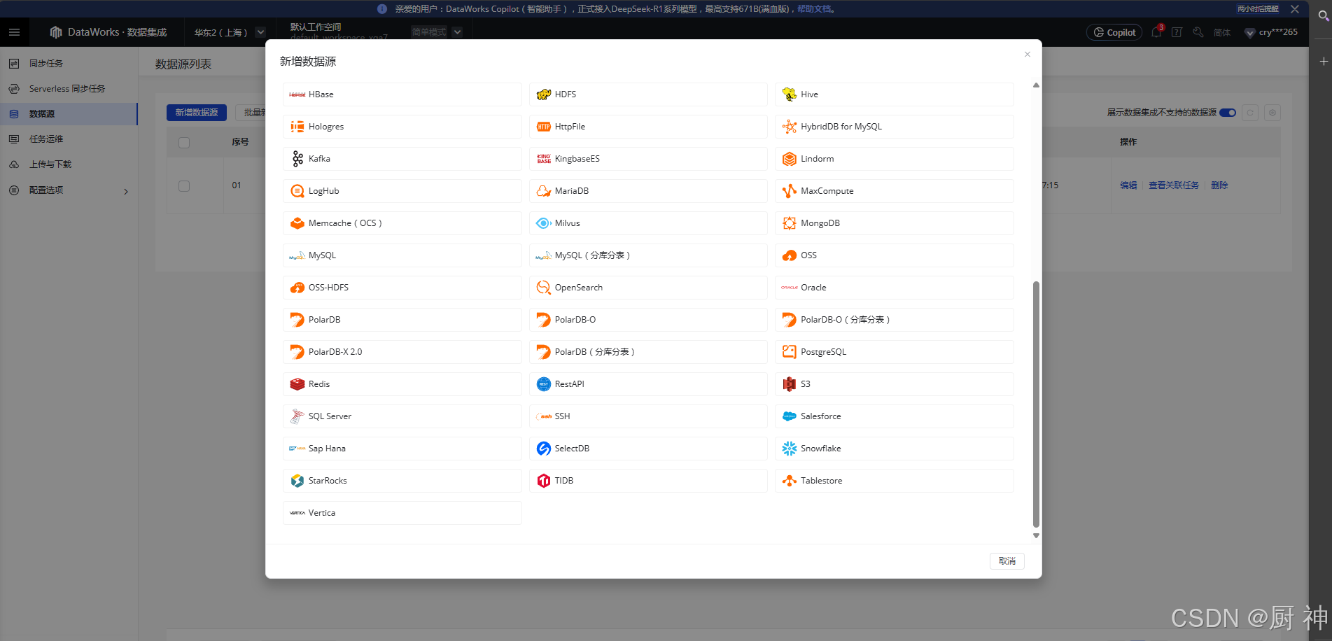Pick the RestAPI icon
This screenshot has width=1332, height=641.
pyautogui.click(x=544, y=384)
